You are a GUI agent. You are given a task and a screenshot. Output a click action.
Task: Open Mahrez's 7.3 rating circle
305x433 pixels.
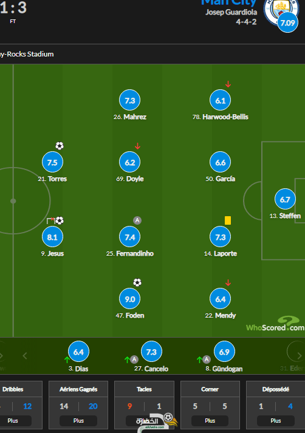coord(130,100)
